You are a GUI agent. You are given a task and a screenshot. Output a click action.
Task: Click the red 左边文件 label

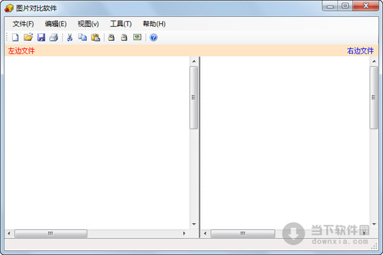(21, 51)
